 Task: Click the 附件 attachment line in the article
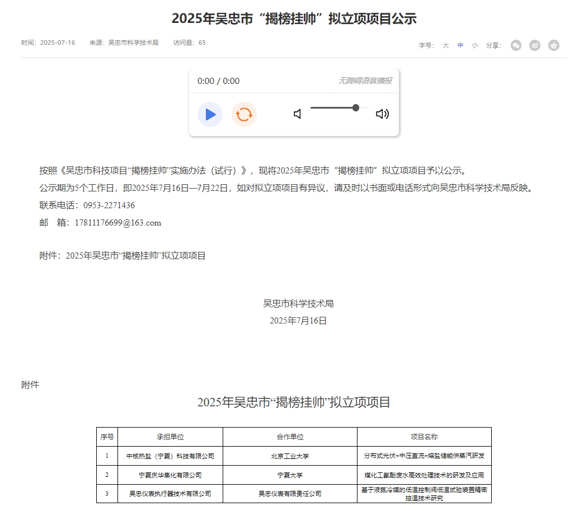[x=123, y=256]
